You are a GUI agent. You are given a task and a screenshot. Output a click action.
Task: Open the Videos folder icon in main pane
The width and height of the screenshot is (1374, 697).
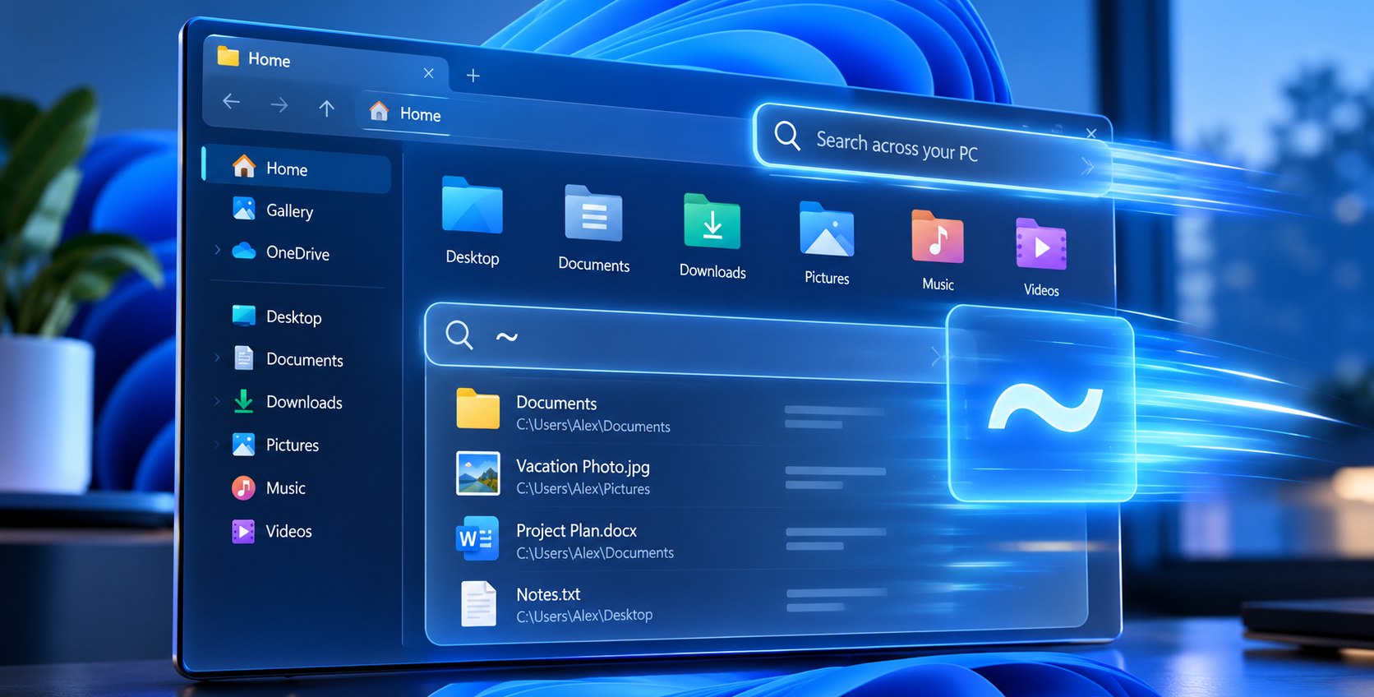pos(1041,244)
